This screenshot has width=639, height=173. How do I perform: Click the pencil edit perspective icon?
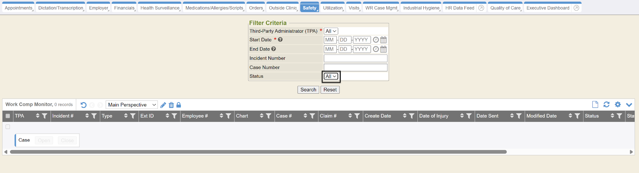click(x=163, y=105)
